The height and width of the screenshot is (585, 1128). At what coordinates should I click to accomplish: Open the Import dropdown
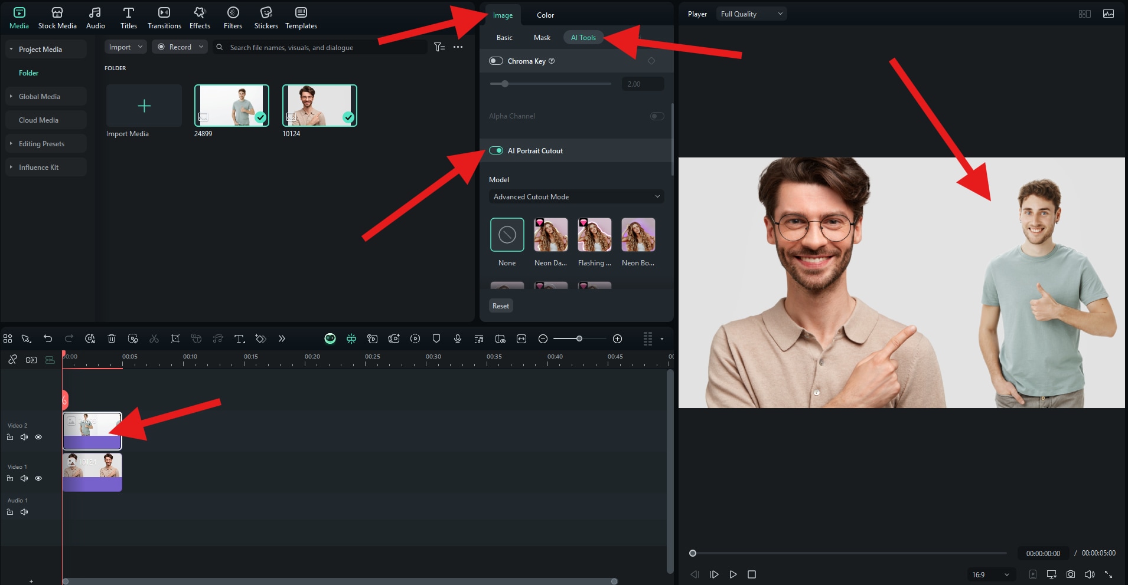click(x=126, y=47)
